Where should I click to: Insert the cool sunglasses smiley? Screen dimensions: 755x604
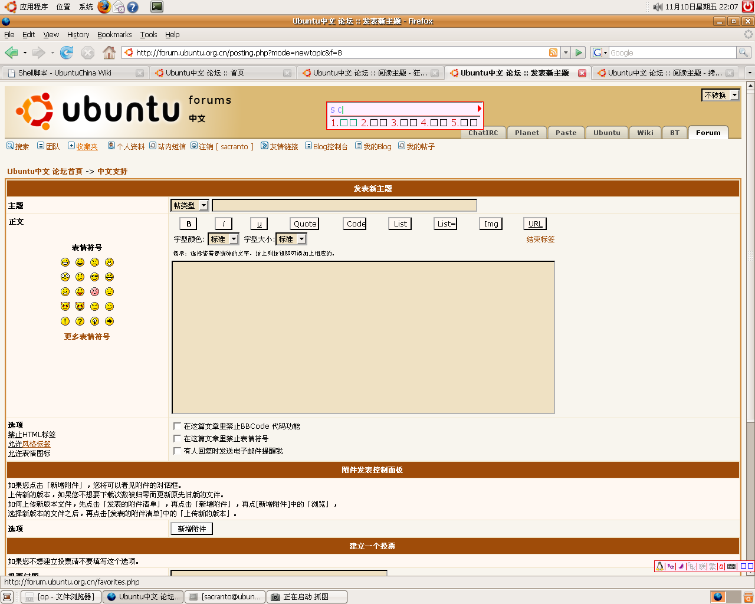94,277
